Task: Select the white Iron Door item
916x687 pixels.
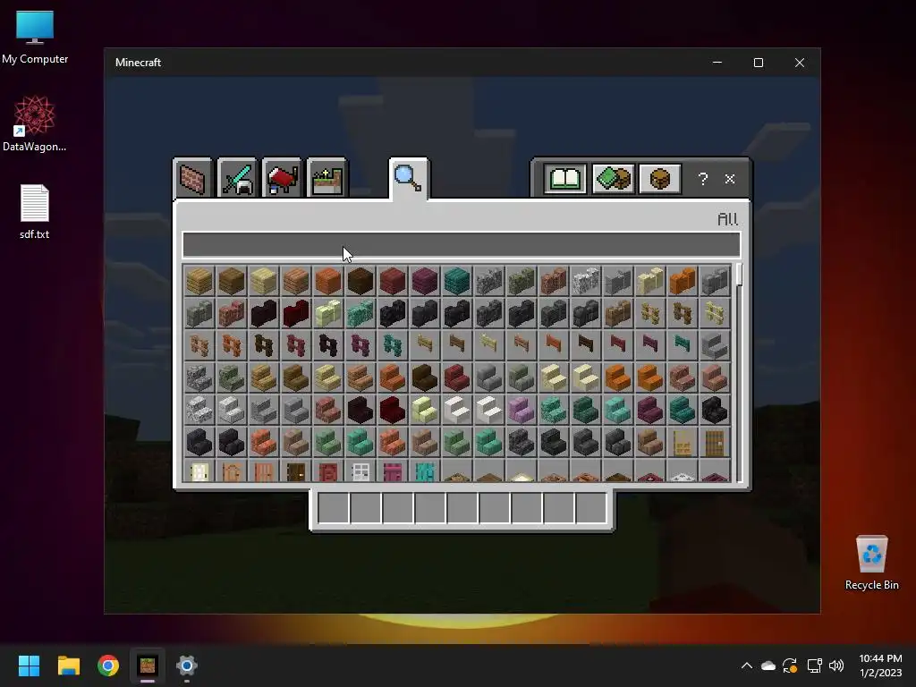Action: tap(360, 471)
